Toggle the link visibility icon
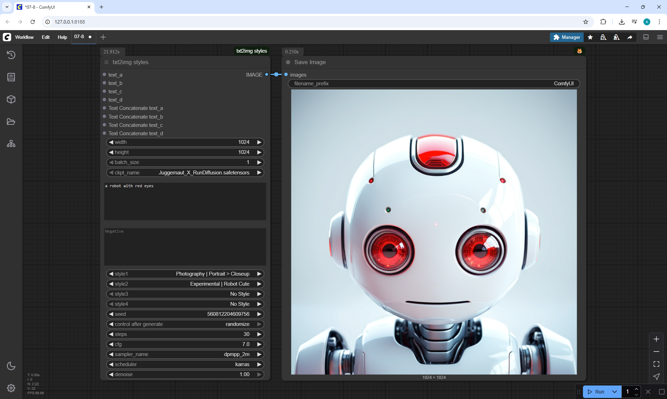The height and width of the screenshot is (399, 667). 656,376
